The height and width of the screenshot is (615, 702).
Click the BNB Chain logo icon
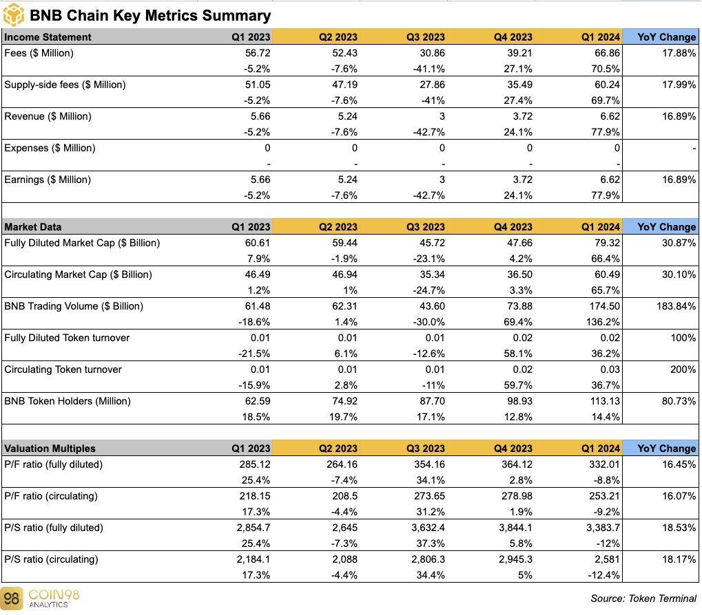[x=13, y=14]
